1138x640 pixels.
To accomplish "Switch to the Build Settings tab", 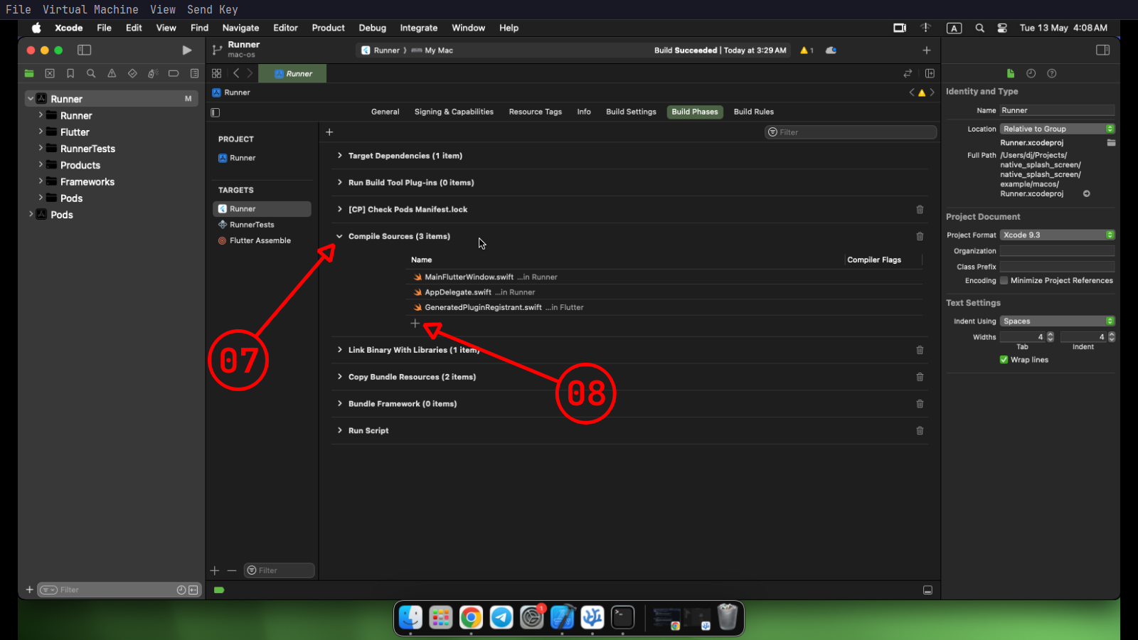I will pyautogui.click(x=631, y=112).
